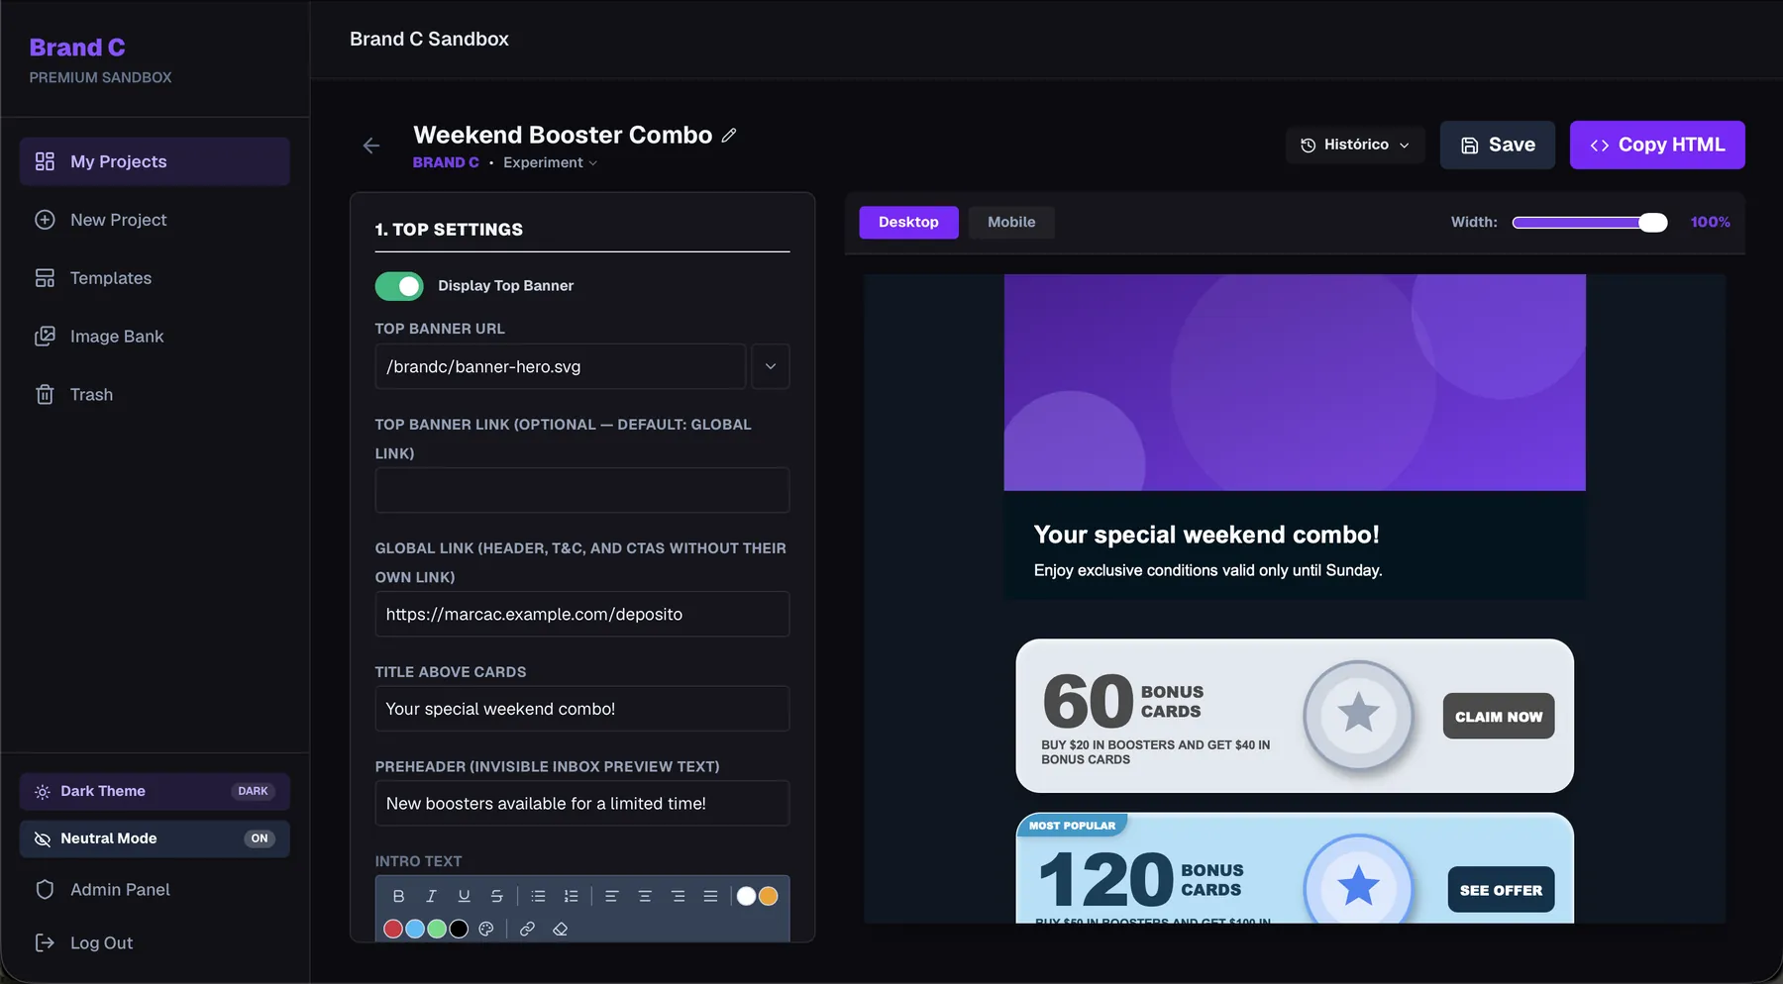Adjust the preview Width slider handle
The height and width of the screenshot is (984, 1783).
[1652, 223]
